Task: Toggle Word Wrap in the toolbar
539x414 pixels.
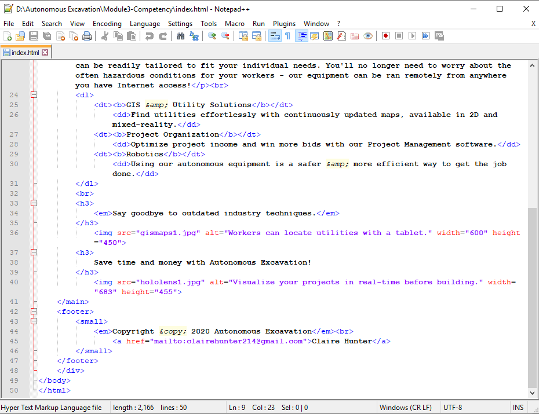Action: tap(275, 36)
